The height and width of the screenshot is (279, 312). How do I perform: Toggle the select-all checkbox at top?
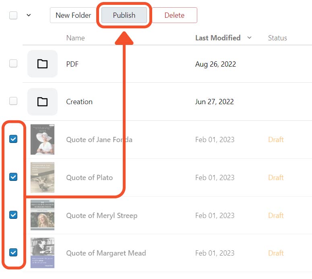coord(13,15)
